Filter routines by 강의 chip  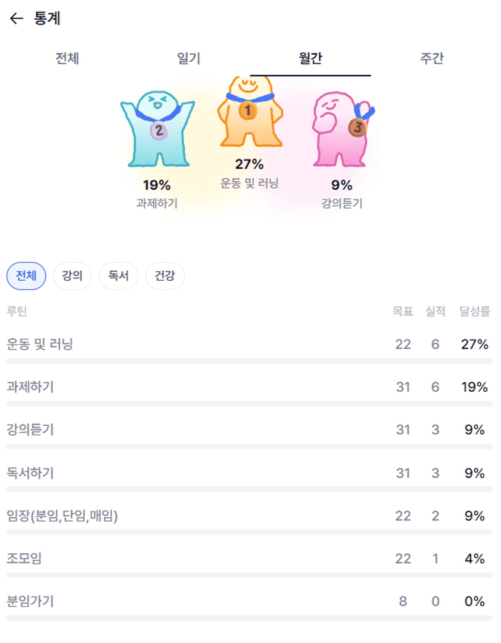[72, 276]
